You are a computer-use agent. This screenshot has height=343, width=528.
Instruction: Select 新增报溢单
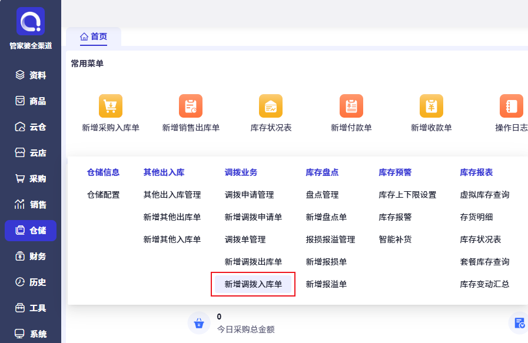pos(326,284)
